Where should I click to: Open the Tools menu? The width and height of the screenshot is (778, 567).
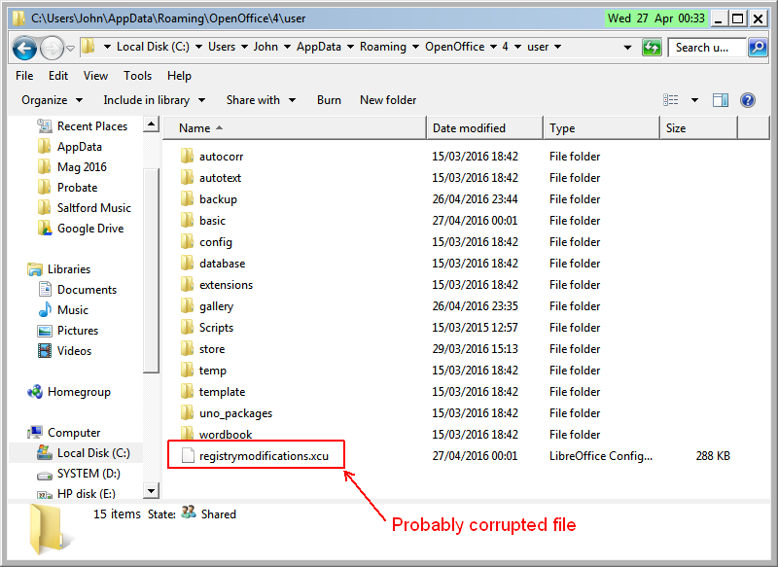pyautogui.click(x=137, y=76)
